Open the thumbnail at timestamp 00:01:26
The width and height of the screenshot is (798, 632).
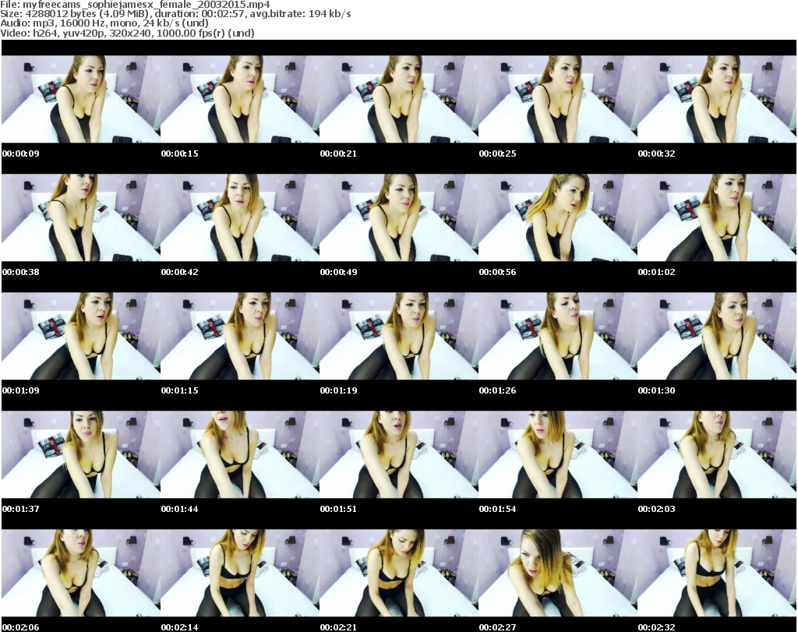pyautogui.click(x=558, y=337)
